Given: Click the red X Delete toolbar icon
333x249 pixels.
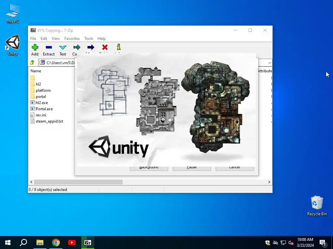Looking at the screenshot, I should click(x=105, y=47).
